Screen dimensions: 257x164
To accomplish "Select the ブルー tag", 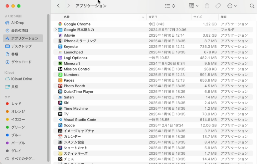I will [23, 135].
